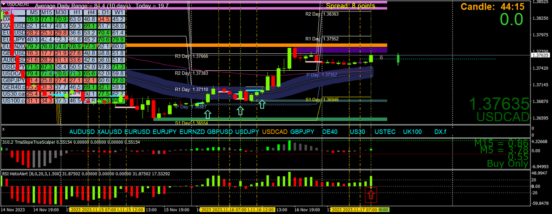Click GER40 D1 cell showing 82.1
Image resolution: width=552 pixels, height=214 pixels.
(103, 87)
